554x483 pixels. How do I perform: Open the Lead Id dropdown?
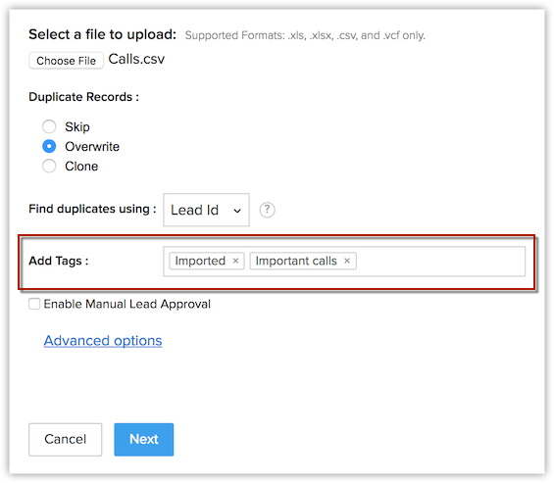click(206, 210)
